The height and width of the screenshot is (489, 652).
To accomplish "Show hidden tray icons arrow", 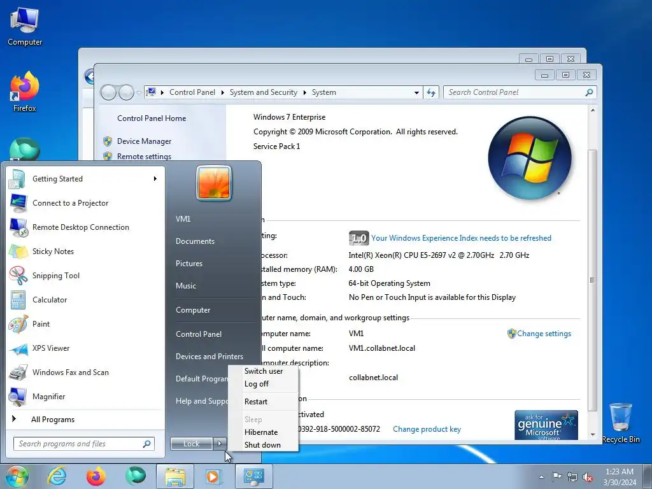I will (x=541, y=477).
